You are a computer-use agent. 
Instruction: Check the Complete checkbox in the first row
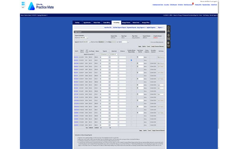point(131,57)
